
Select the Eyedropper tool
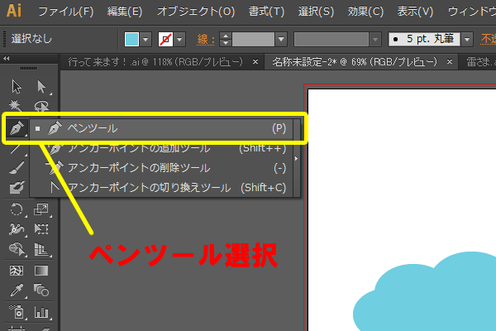pyautogui.click(x=17, y=290)
